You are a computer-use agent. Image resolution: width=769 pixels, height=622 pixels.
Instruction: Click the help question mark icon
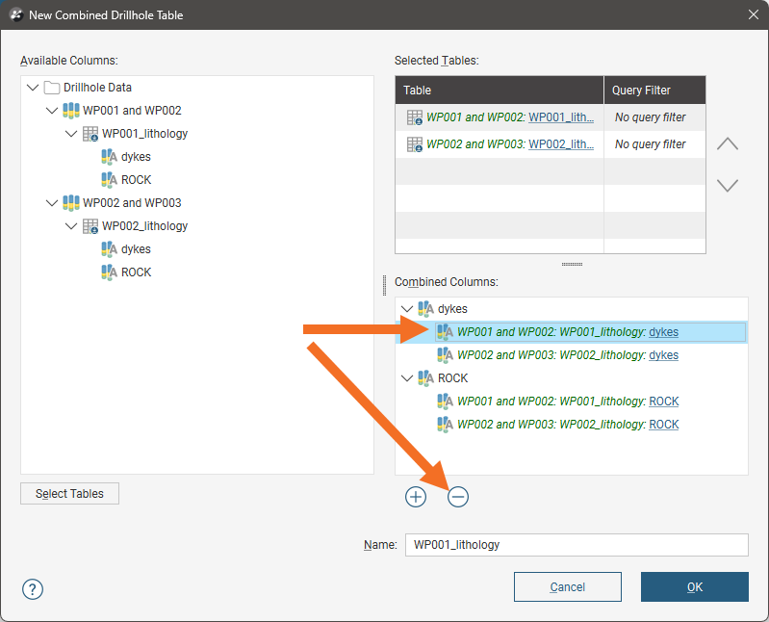coord(33,588)
